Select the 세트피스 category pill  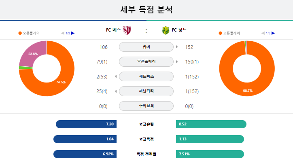(146, 76)
